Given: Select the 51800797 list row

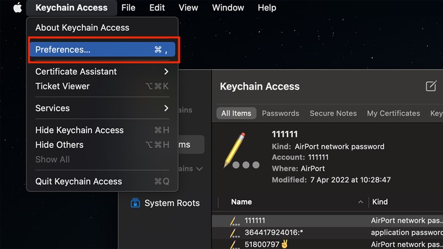Looking at the screenshot, I should pyautogui.click(x=327, y=244).
